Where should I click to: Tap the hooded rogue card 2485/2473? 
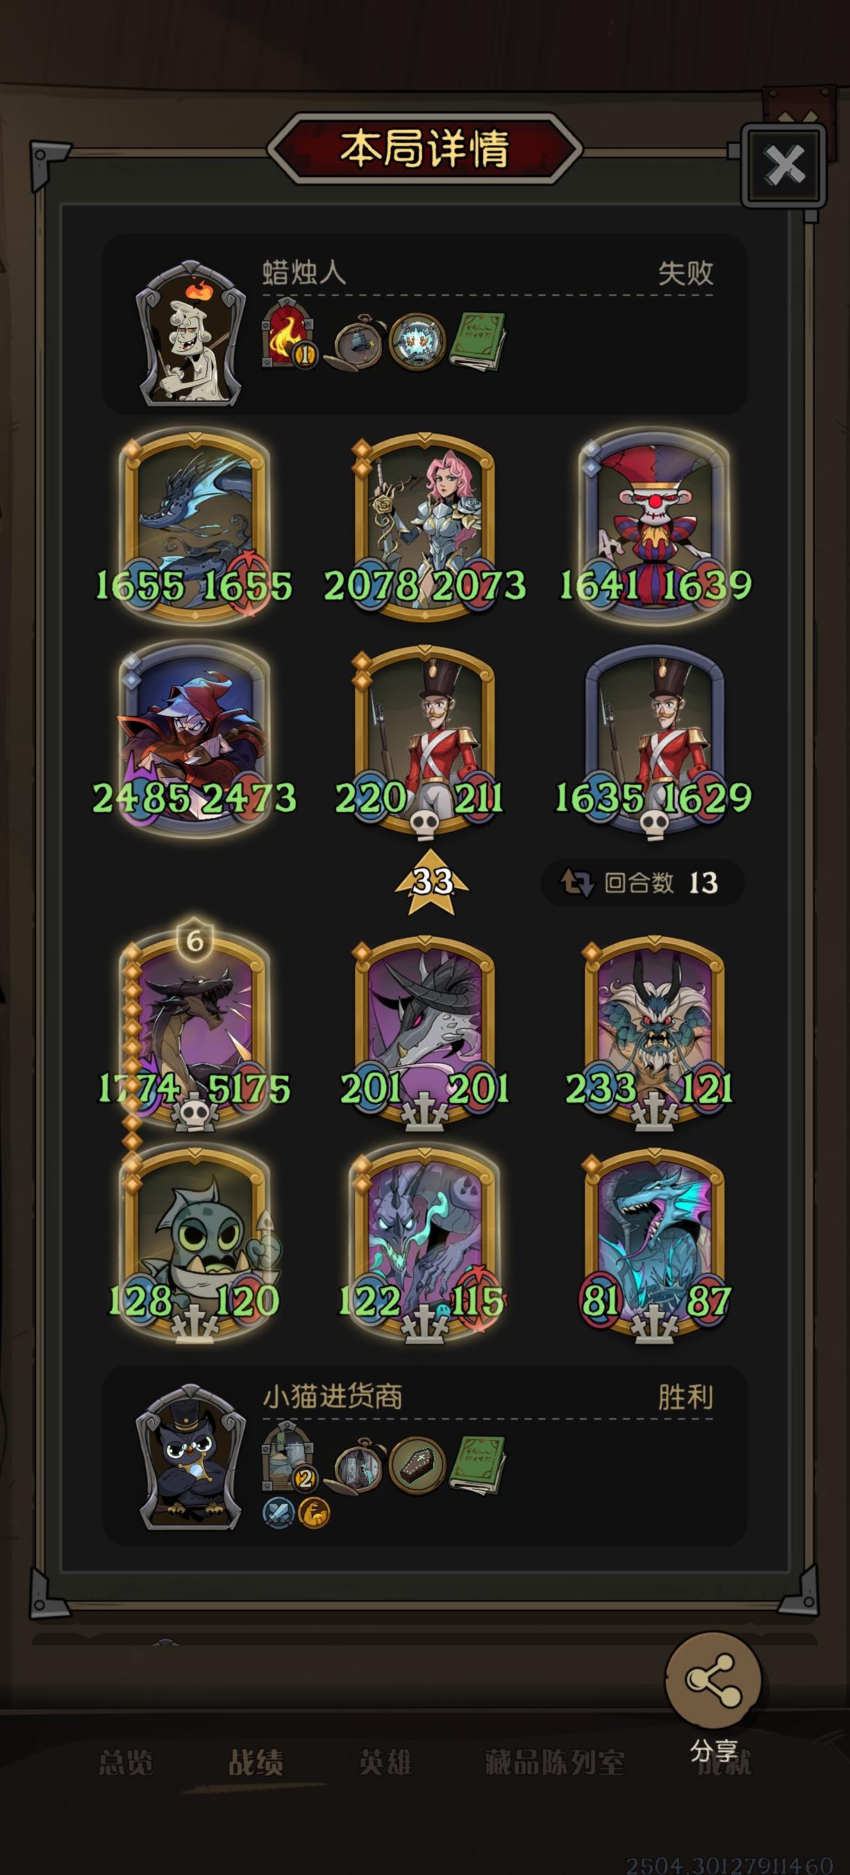point(194,738)
